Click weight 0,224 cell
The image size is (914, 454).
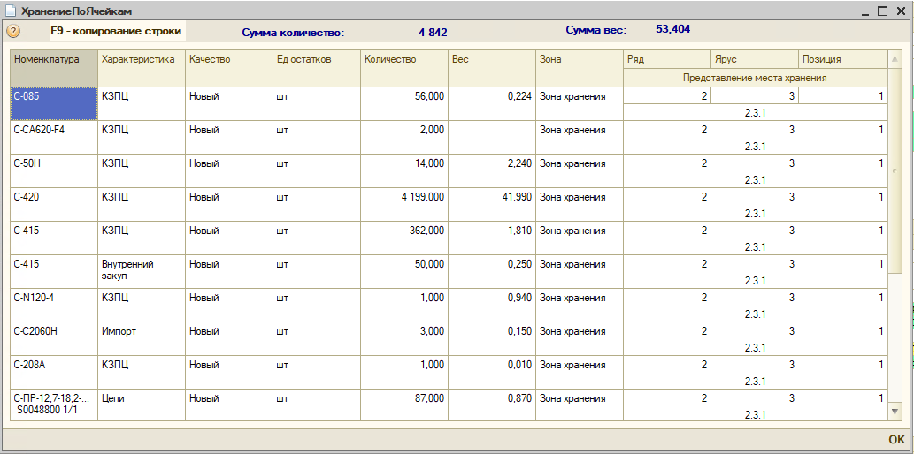tap(492, 104)
